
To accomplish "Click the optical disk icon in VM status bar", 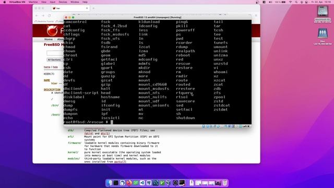I will pos(207,126).
